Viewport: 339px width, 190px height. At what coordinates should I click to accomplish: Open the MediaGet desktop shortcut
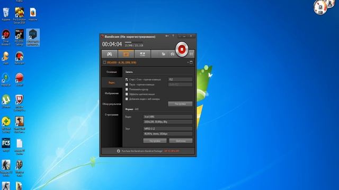pyautogui.click(x=6, y=80)
